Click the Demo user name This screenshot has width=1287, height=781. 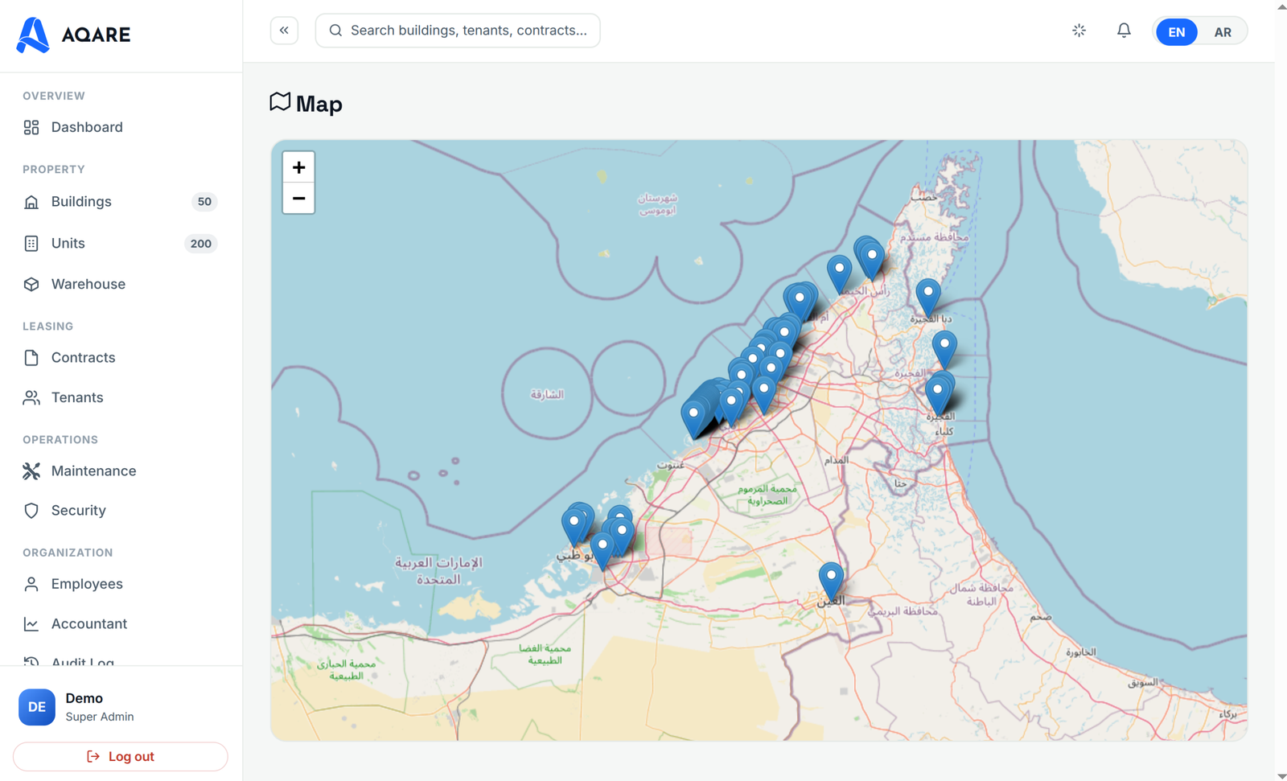click(x=84, y=698)
